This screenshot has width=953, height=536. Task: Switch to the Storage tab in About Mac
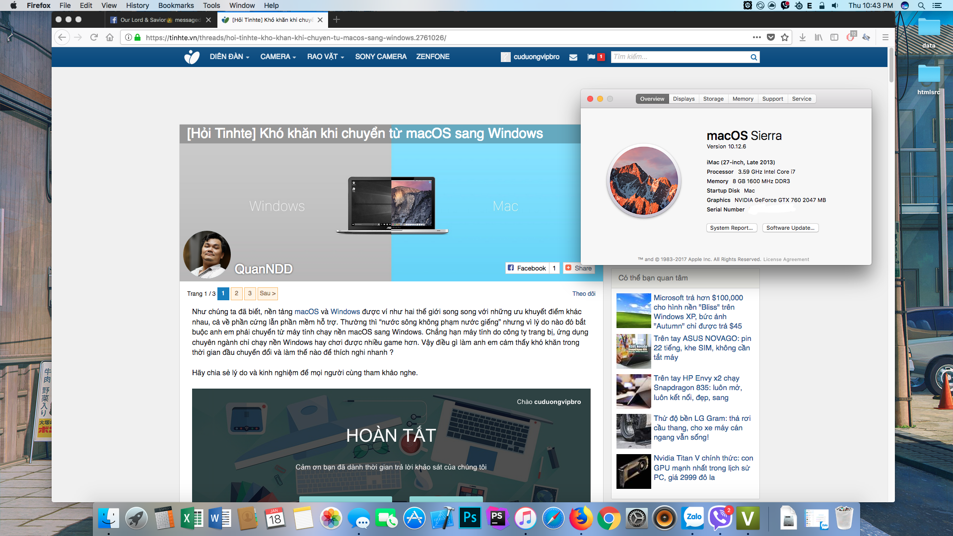(712, 99)
